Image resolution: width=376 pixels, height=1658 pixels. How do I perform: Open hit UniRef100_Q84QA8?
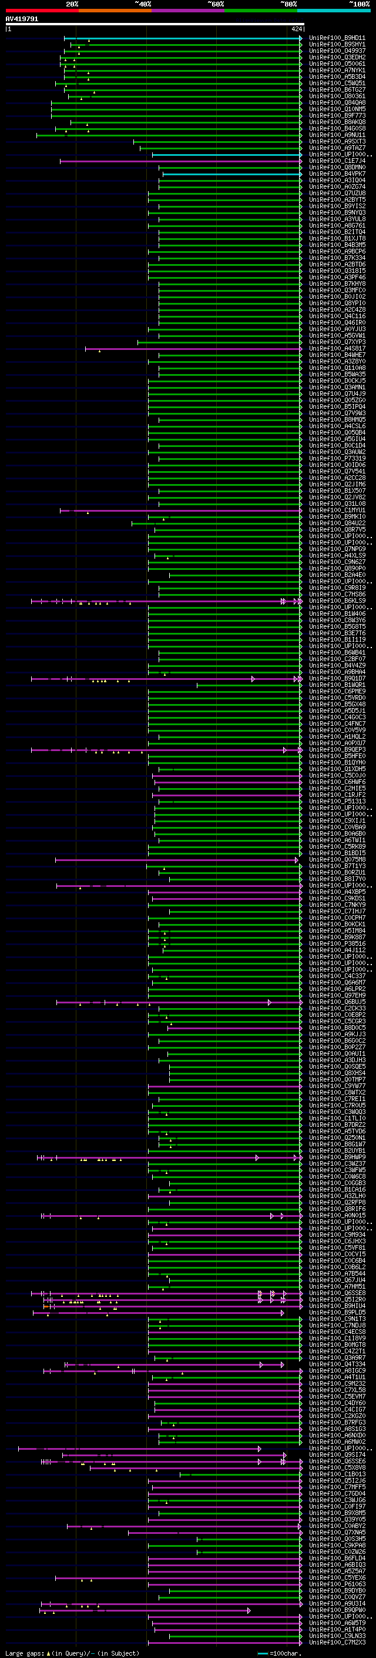(x=337, y=102)
